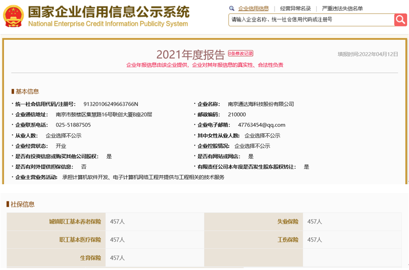The width and height of the screenshot is (409, 270).
Task: Click the 其中女性从业人数 label
Action: [x=218, y=135]
